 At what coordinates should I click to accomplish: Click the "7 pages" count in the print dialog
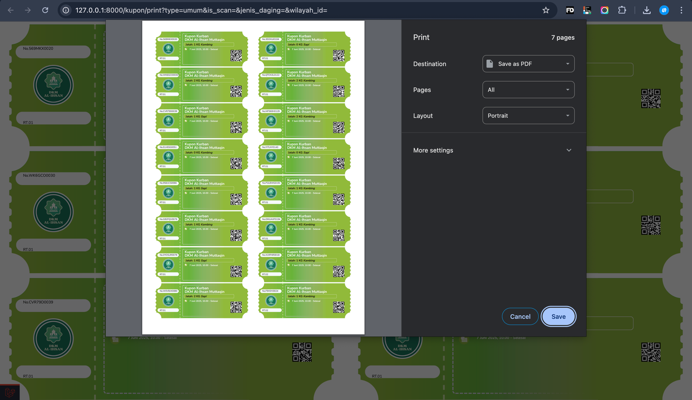tap(563, 38)
